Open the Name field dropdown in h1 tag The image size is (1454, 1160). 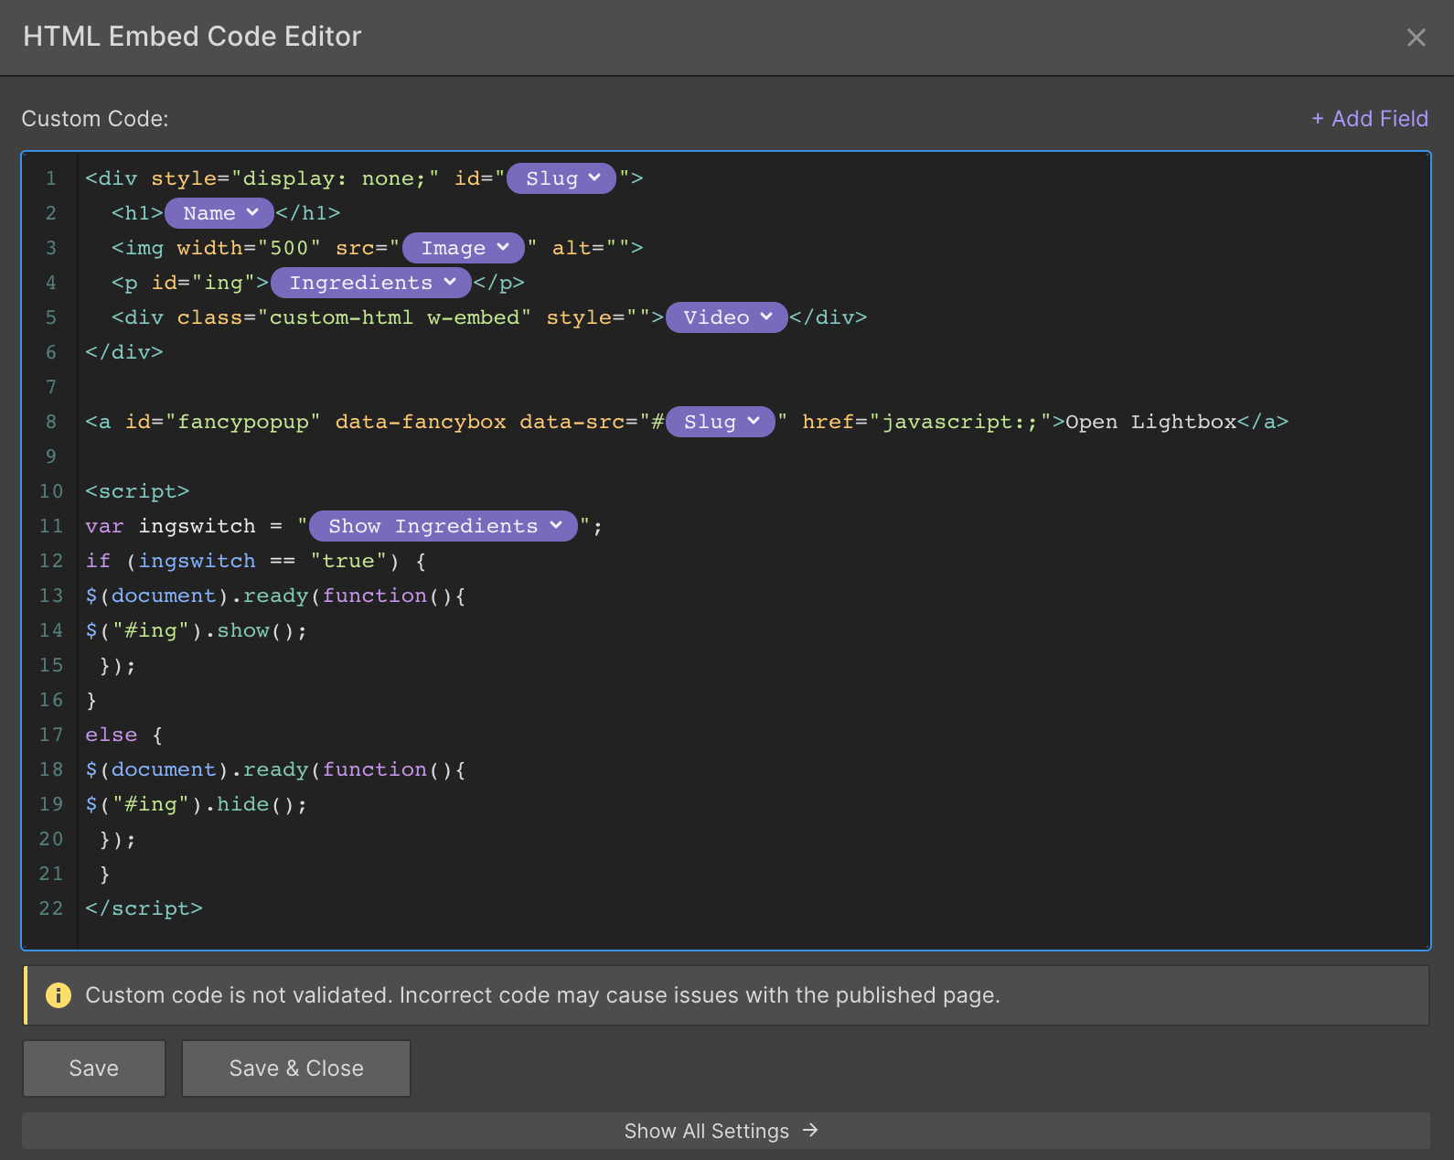(219, 213)
